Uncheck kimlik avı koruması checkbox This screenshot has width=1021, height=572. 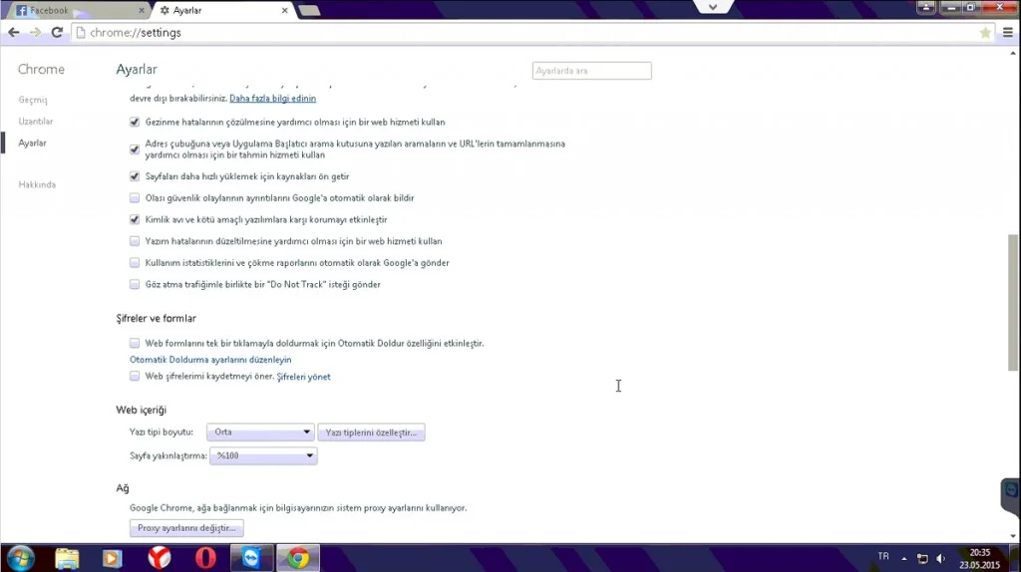coord(135,219)
